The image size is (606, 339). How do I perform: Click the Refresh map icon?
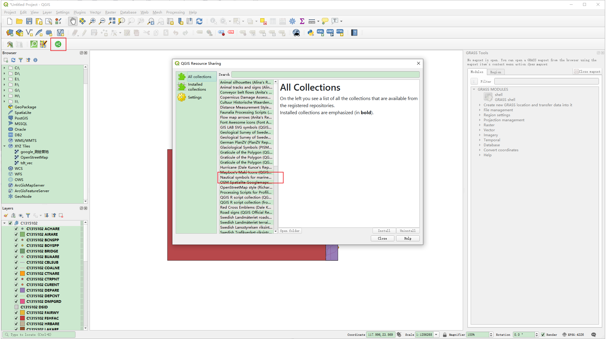tap(199, 21)
